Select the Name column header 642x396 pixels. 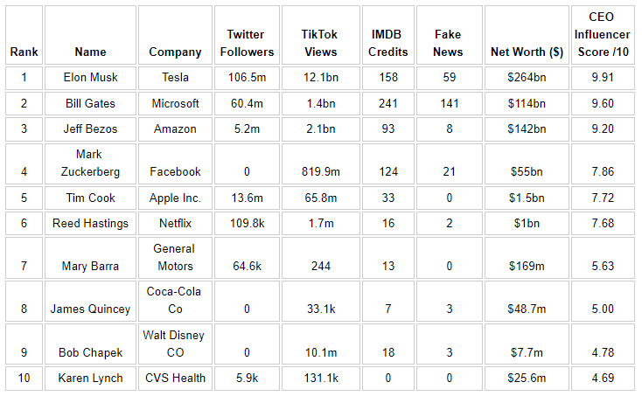tap(90, 52)
